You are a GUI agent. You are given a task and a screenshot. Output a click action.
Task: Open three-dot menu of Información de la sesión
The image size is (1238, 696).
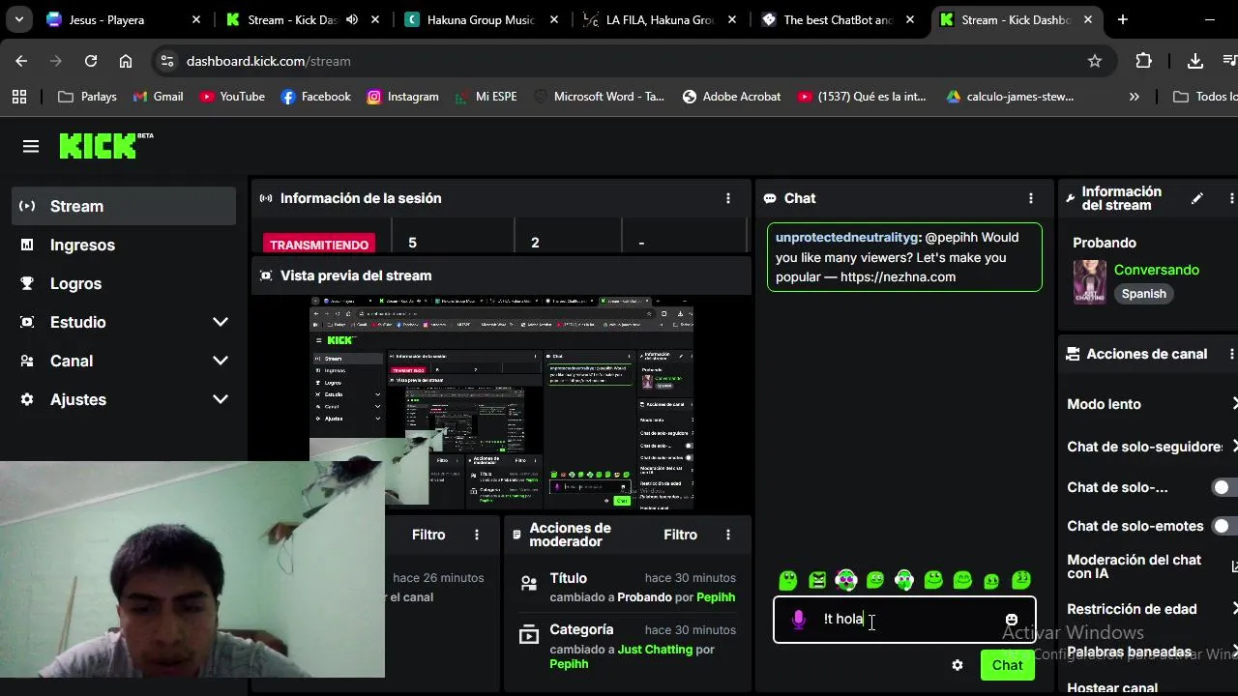pos(728,198)
